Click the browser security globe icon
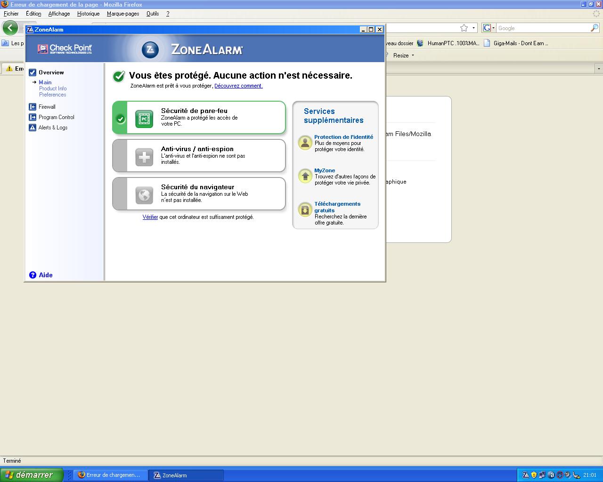This screenshot has height=482, width=603. [144, 195]
